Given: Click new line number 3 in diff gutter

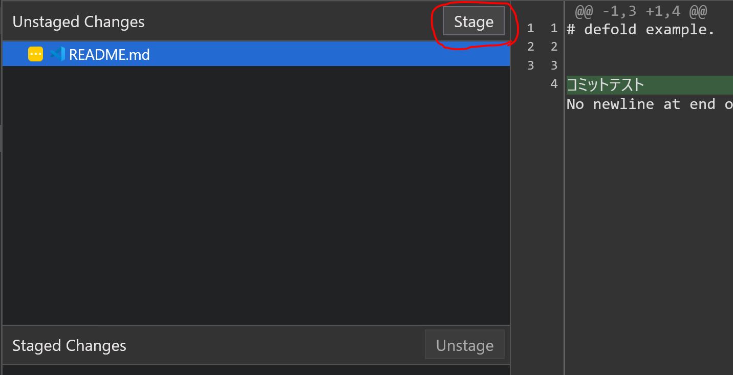Looking at the screenshot, I should coord(554,65).
